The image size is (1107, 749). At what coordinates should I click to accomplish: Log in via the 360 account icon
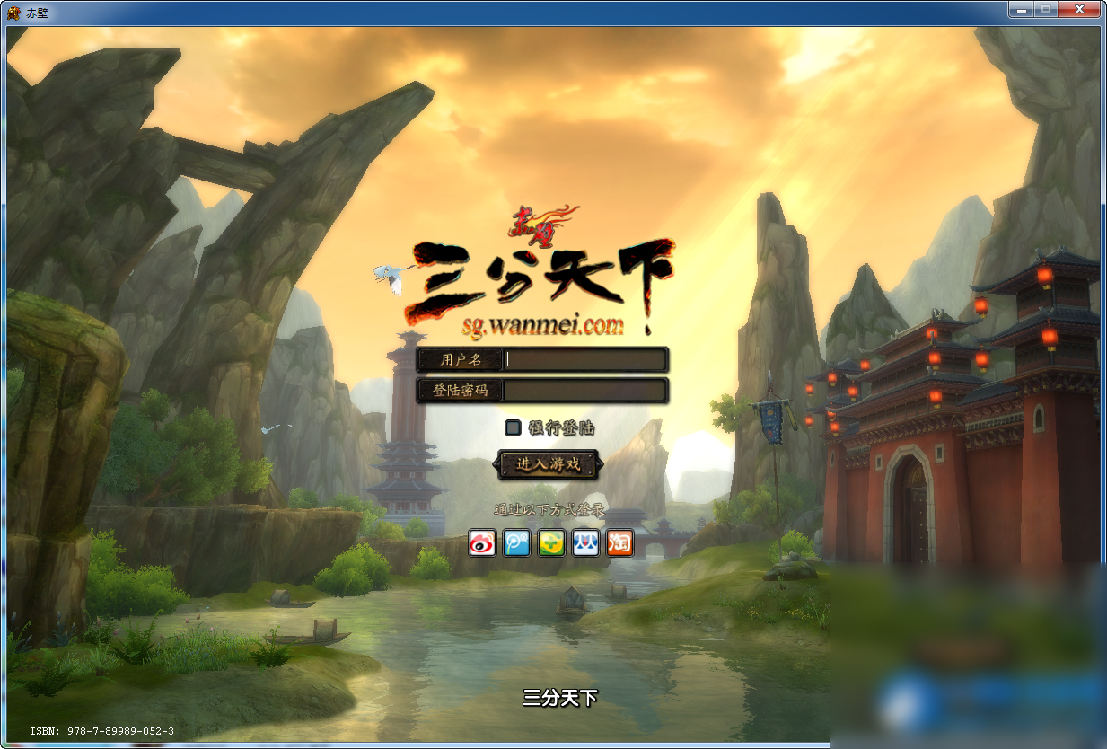[x=550, y=542]
